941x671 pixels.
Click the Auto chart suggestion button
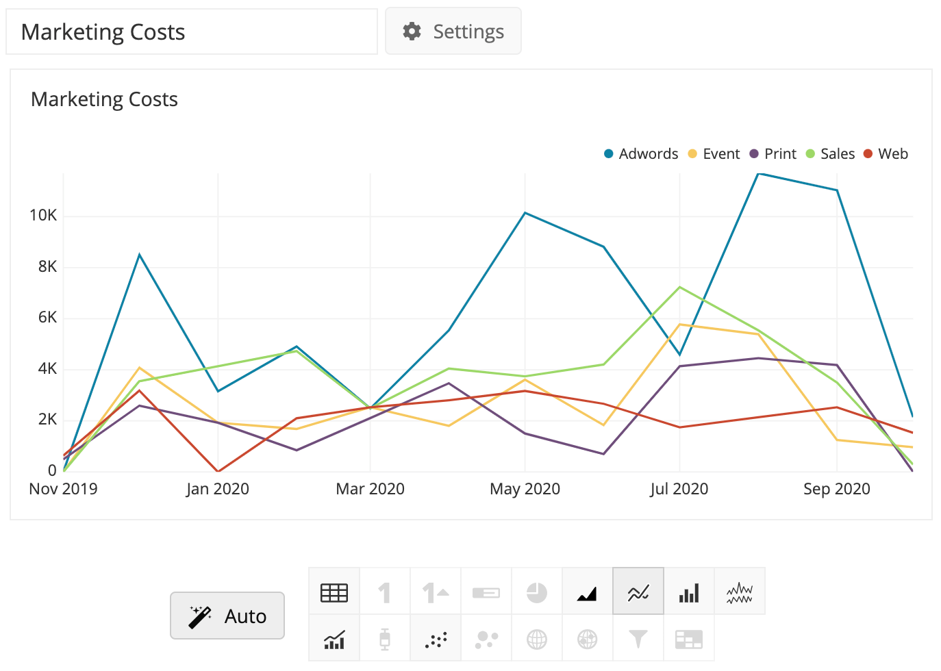pyautogui.click(x=227, y=615)
